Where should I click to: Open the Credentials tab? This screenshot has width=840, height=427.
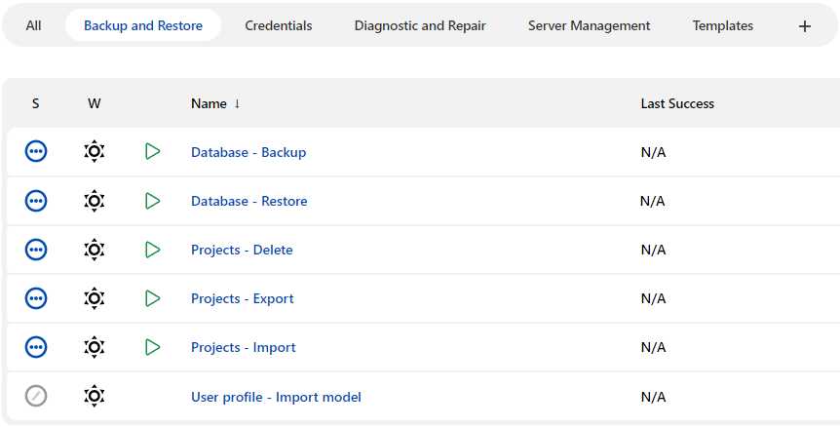tap(279, 26)
